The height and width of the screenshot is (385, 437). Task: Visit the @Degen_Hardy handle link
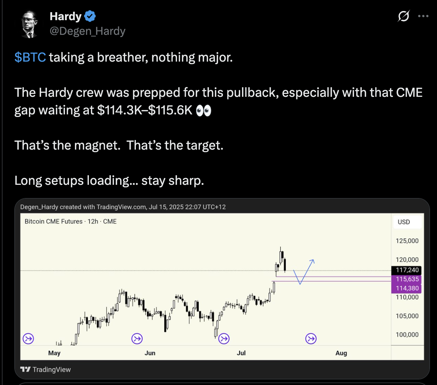tap(87, 31)
